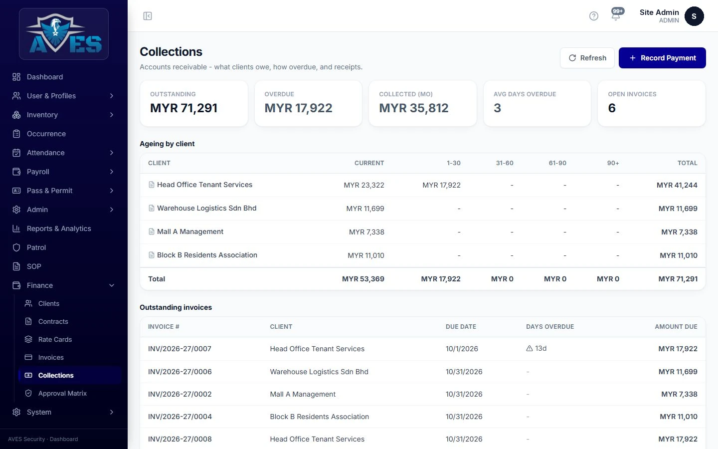Click the Rate Cards layers icon
Viewport: 718px width, 449px height.
tap(28, 339)
